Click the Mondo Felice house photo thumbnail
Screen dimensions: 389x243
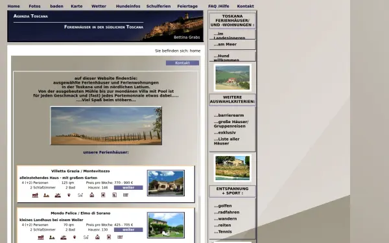166,225
